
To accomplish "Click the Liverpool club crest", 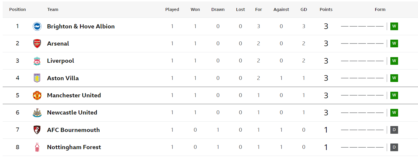I will click(x=37, y=61).
